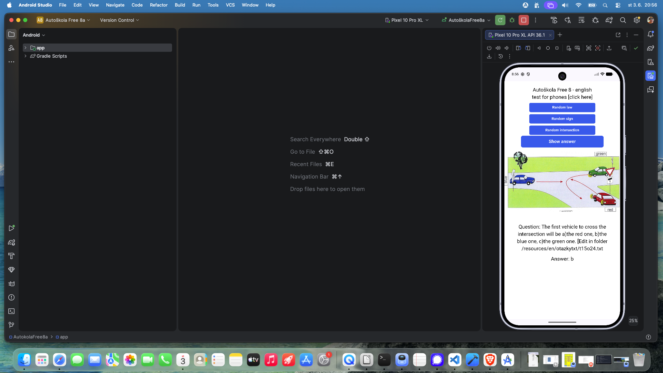
Task: Sync project with Gradle files icon
Action: [x=609, y=20]
